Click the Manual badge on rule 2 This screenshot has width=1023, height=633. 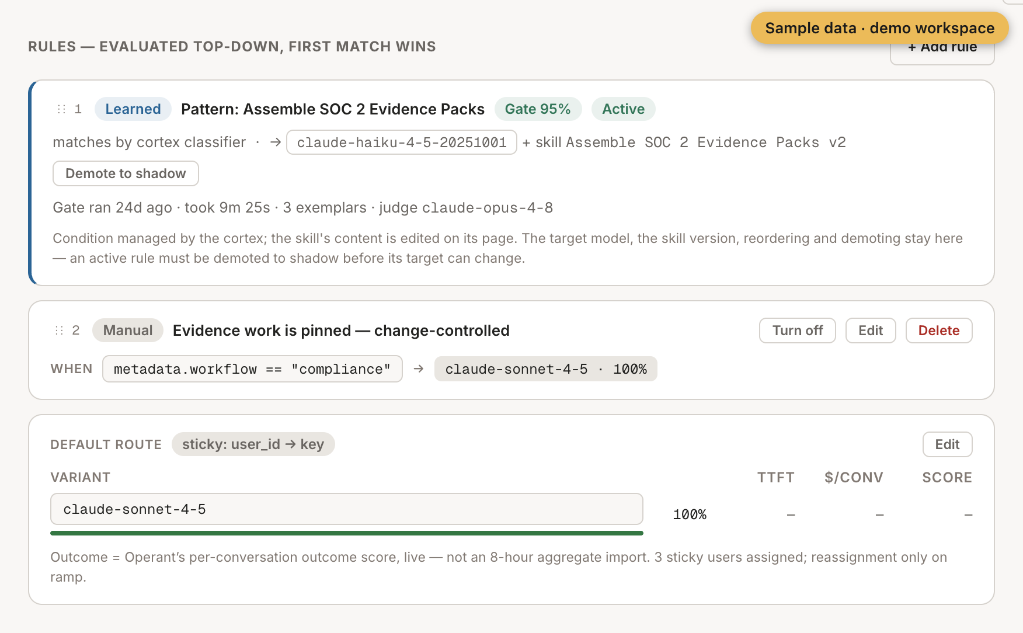point(128,331)
